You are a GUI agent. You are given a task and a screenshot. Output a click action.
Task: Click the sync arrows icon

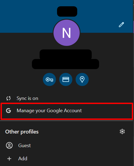coord(8,98)
